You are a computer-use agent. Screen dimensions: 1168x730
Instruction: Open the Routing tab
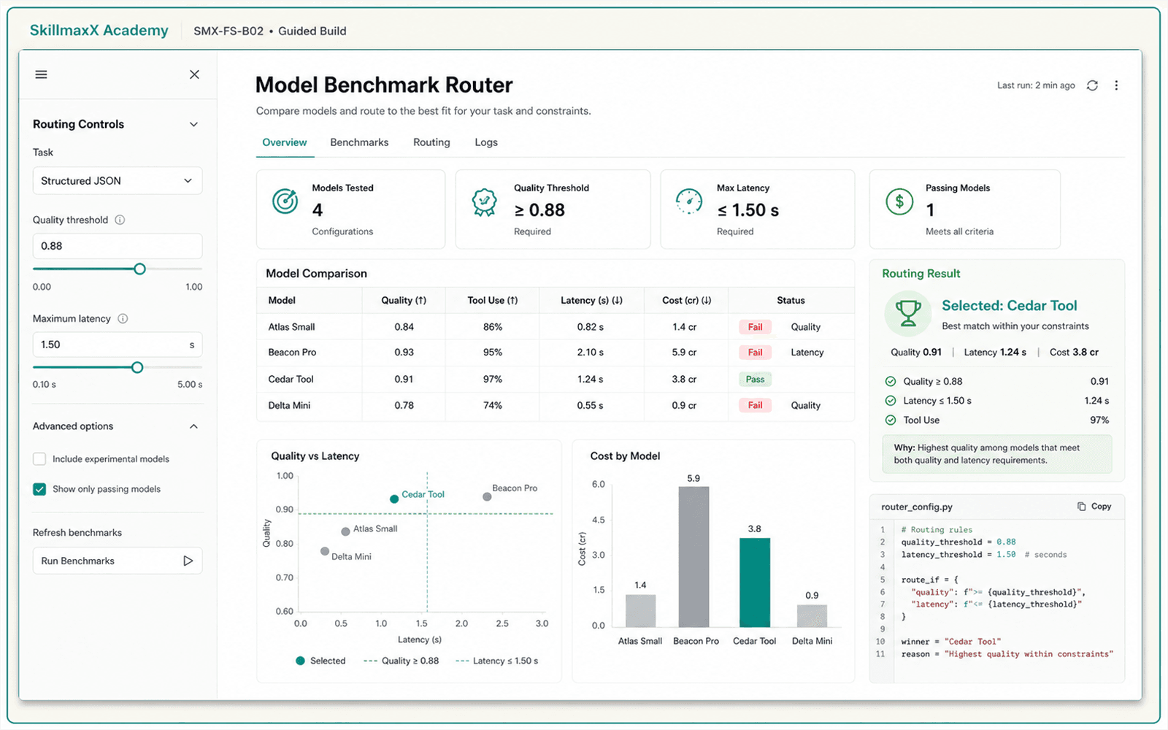pos(431,142)
